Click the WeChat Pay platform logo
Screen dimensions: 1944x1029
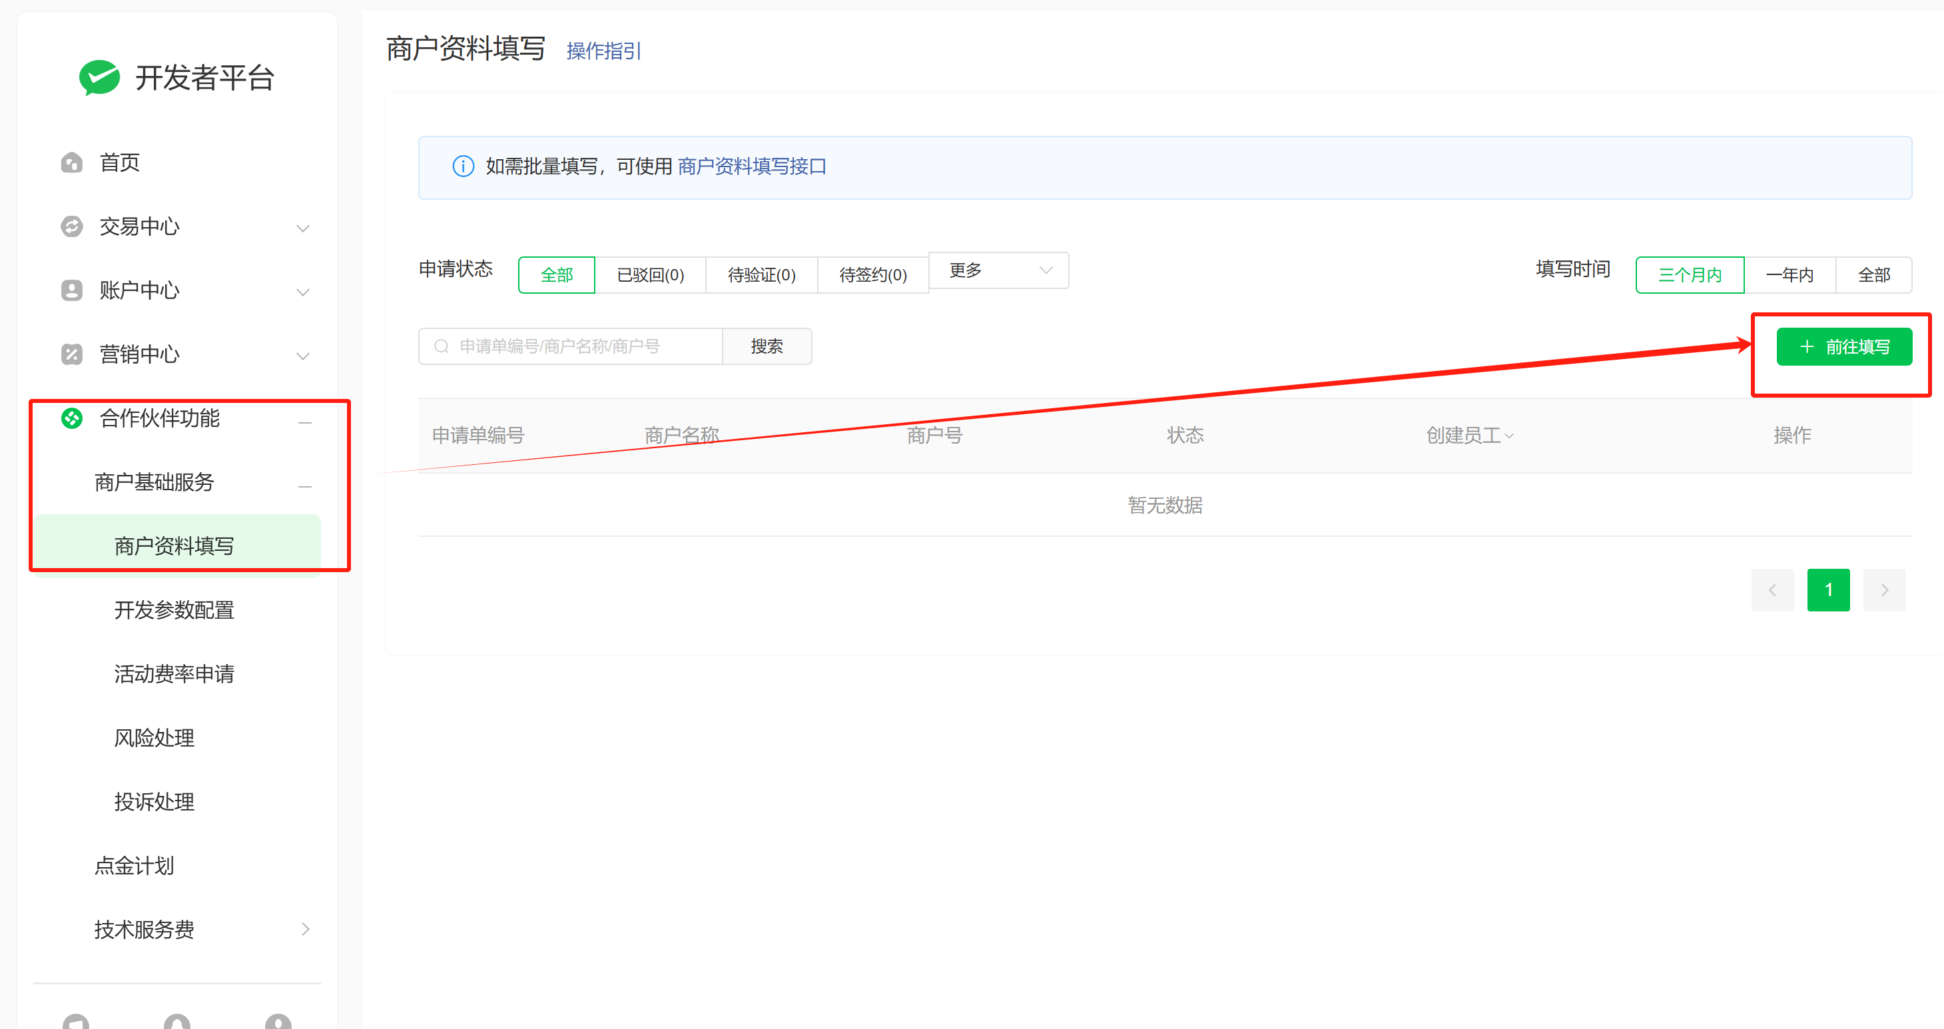pyautogui.click(x=99, y=77)
